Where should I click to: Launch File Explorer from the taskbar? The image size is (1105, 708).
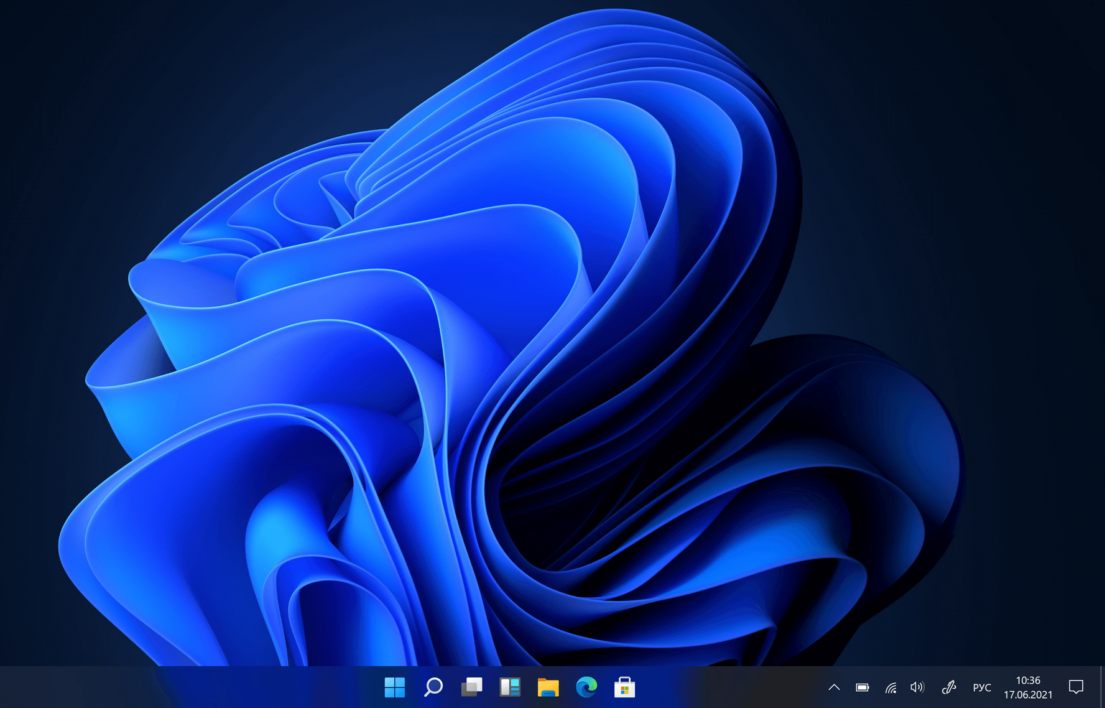click(x=548, y=687)
